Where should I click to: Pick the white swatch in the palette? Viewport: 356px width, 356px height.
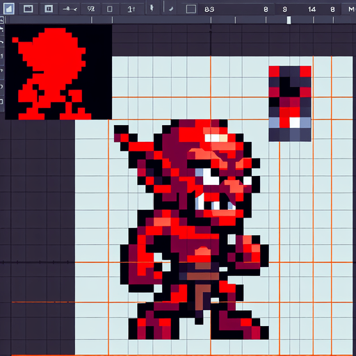[x=295, y=122]
